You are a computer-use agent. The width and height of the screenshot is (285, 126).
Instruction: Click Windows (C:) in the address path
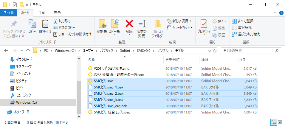click(65, 51)
